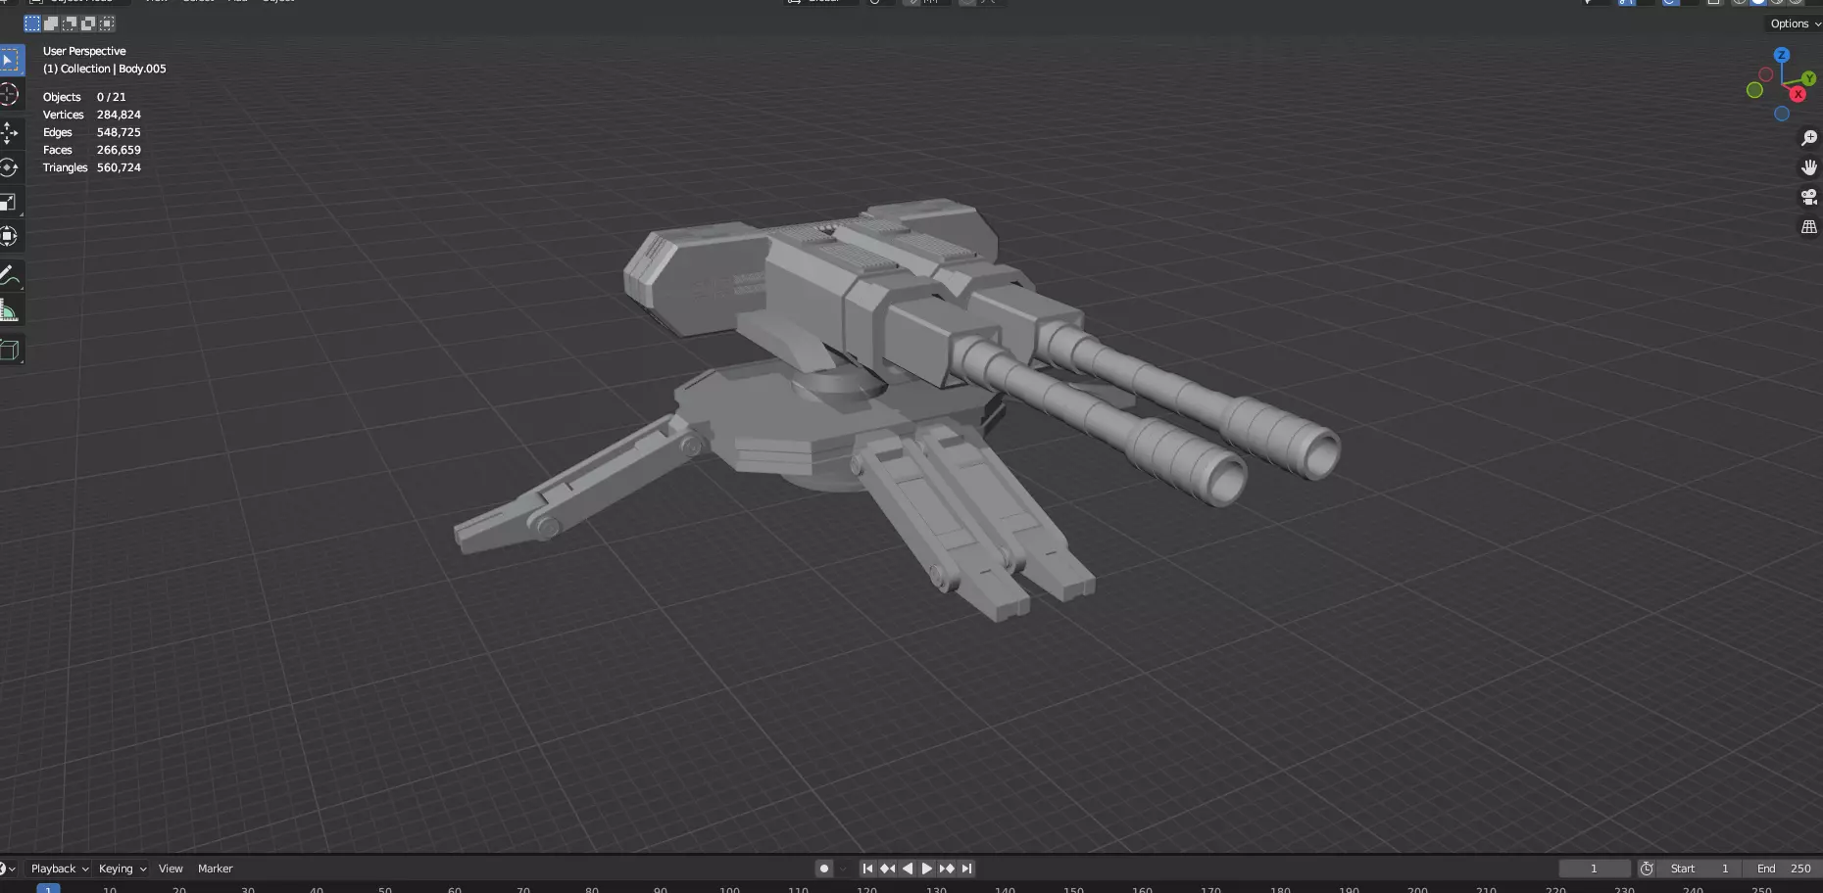Snap view to negative X axis circle
The image size is (1823, 893).
(1765, 74)
